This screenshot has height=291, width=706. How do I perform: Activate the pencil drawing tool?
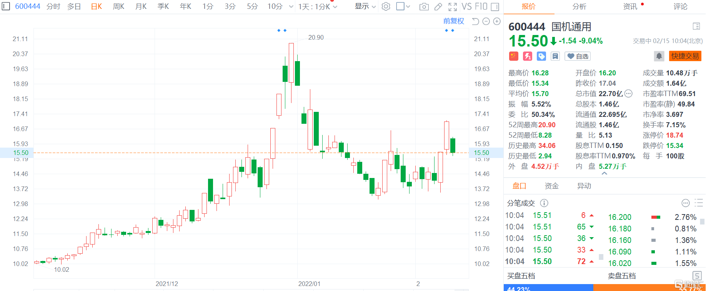[x=438, y=7]
